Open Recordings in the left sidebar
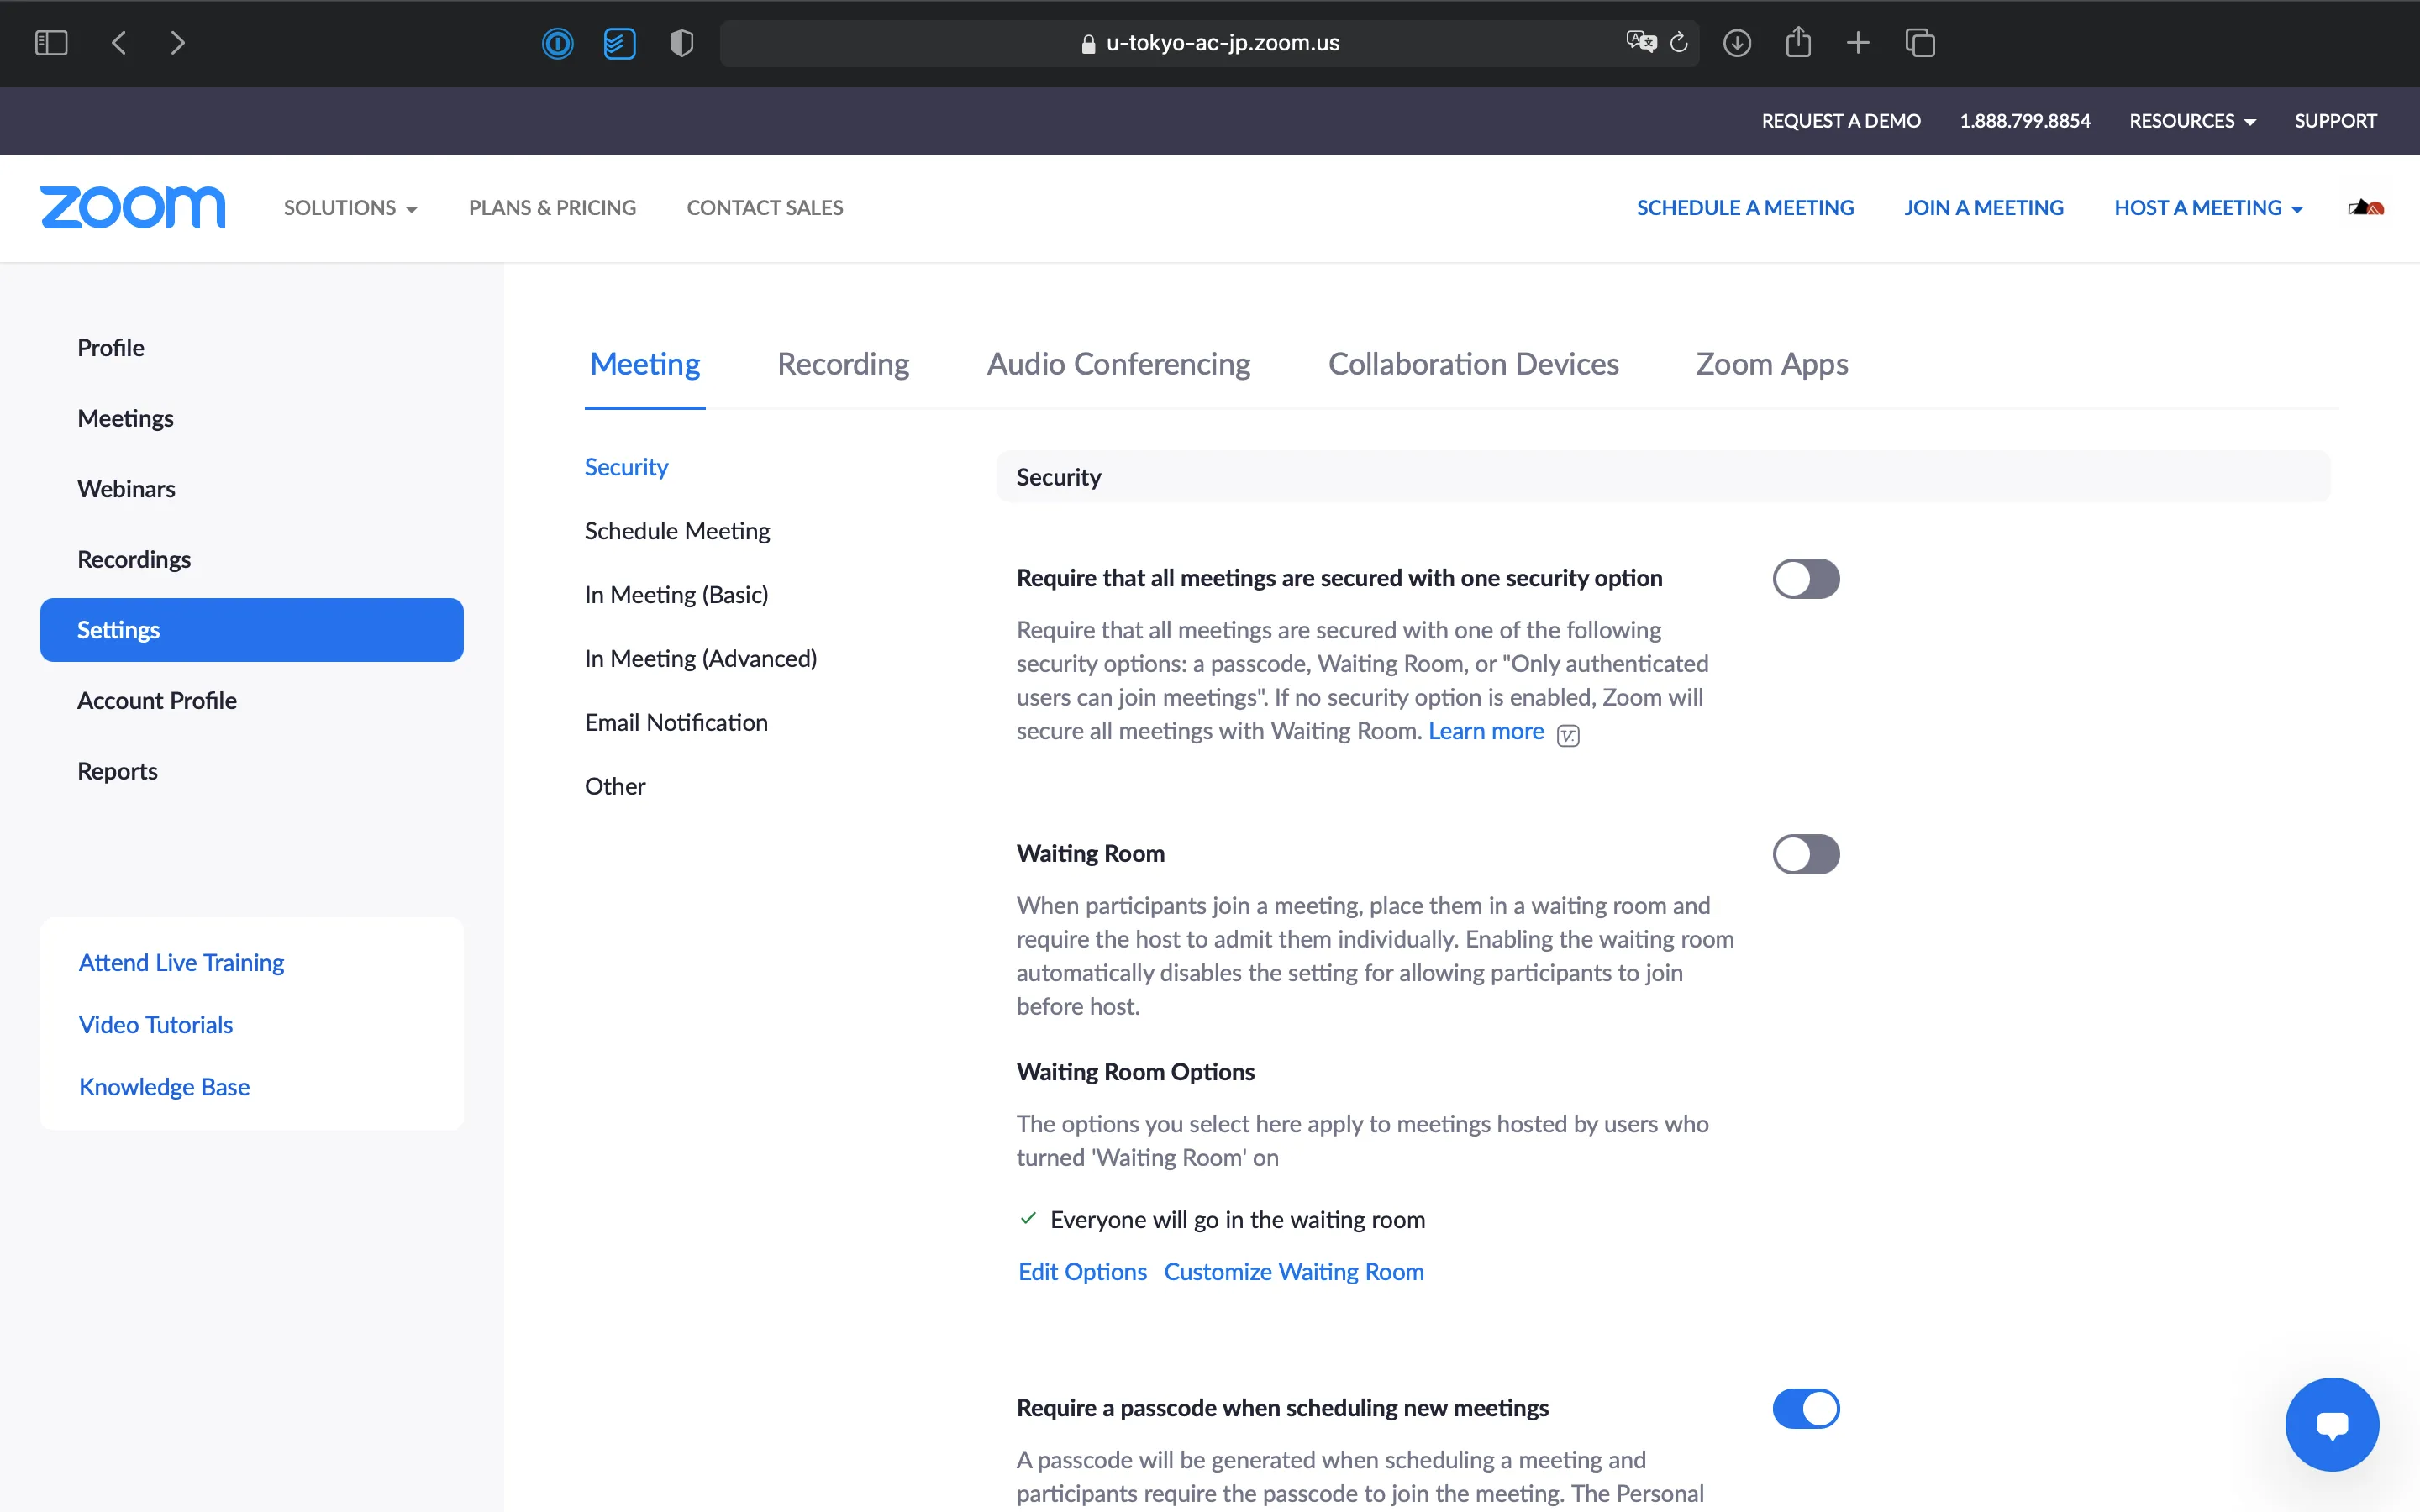 pyautogui.click(x=134, y=559)
